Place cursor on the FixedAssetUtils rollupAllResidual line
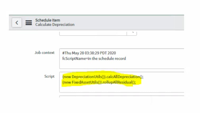 (x=99, y=82)
